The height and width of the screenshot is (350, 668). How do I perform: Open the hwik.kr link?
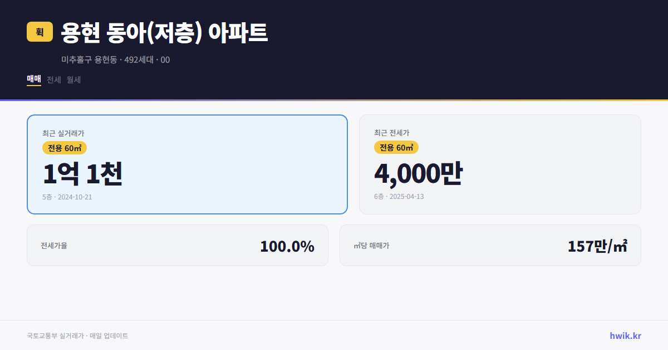(625, 336)
